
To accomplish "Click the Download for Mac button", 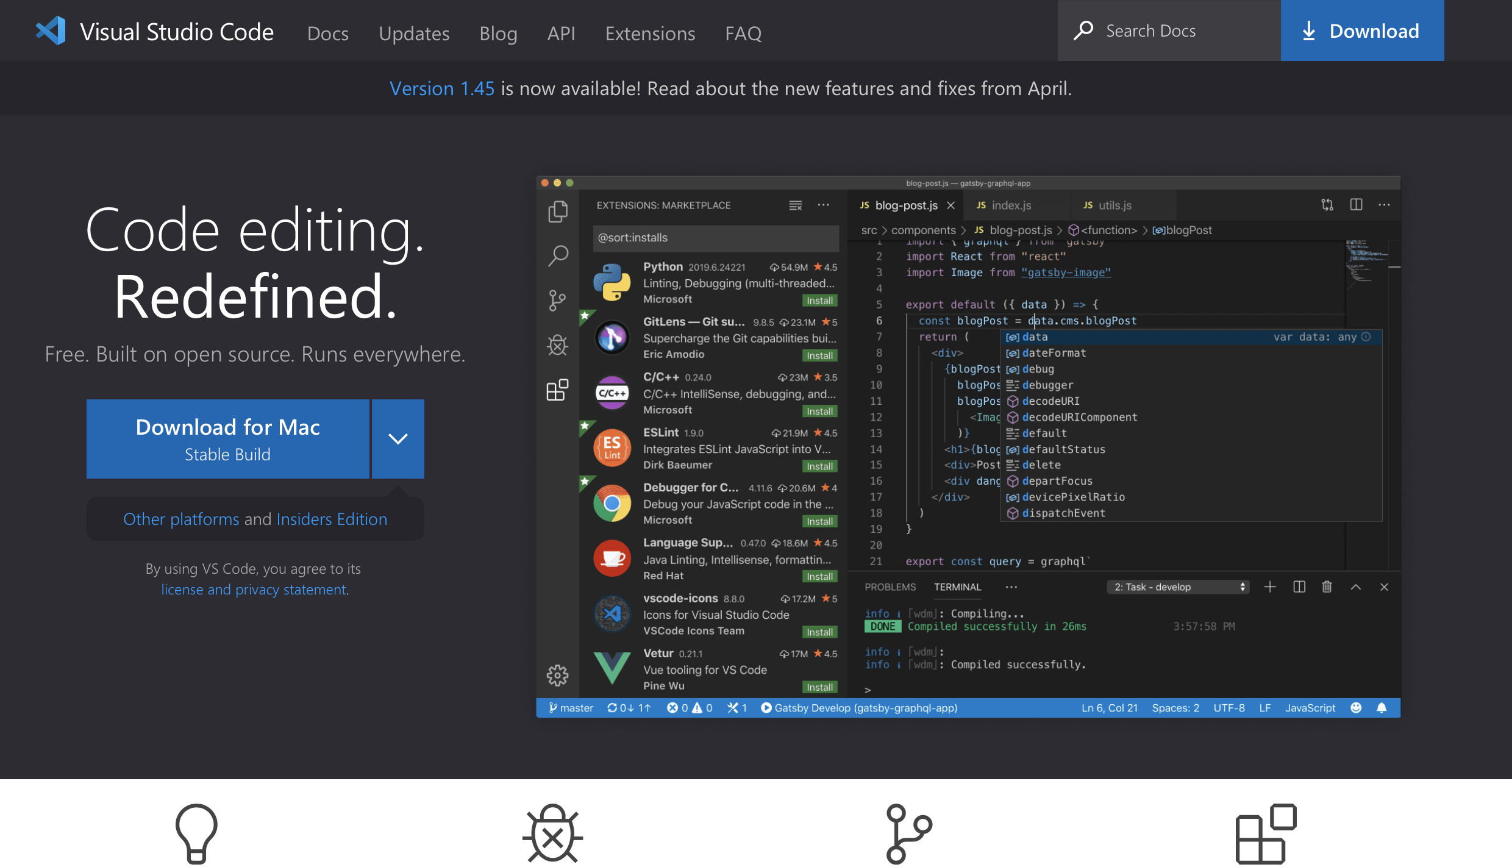I will click(227, 438).
